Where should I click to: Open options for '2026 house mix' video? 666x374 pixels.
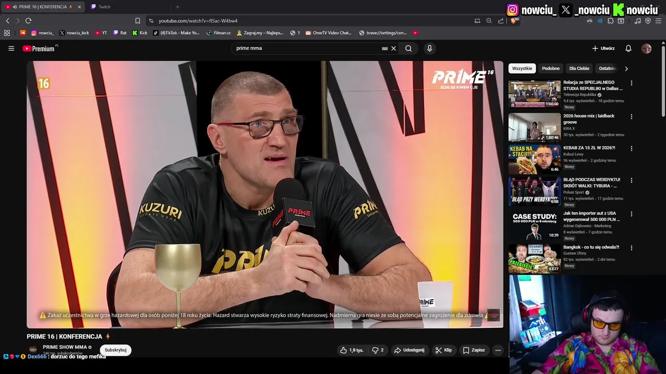tap(631, 116)
